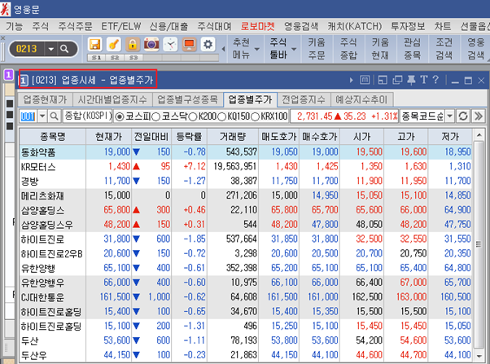Switch to the 시간대별업종지수 tab
Screen dimensions: 490x364
point(112,100)
